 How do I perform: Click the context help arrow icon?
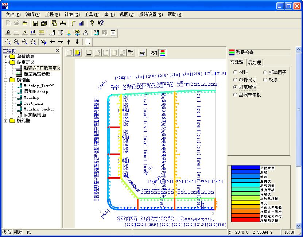101,23
